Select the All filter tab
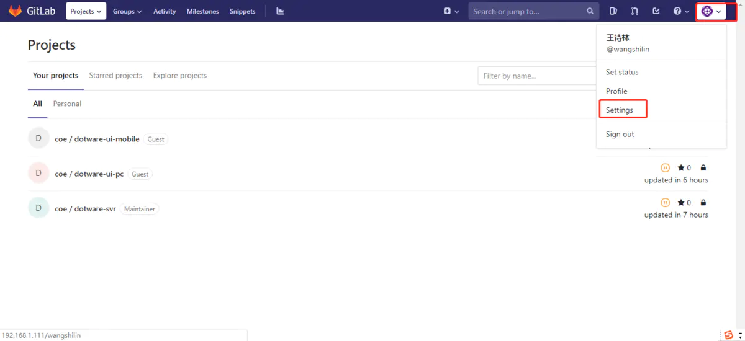Image resolution: width=745 pixels, height=341 pixels. tap(37, 104)
